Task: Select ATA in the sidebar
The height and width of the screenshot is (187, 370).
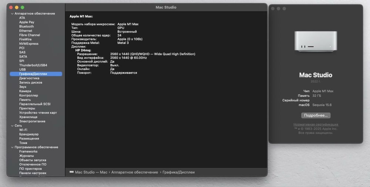Action: click(x=22, y=18)
